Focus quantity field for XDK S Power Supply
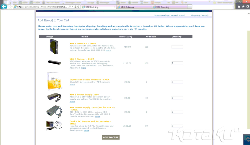The height and width of the screenshot is (145, 250). pyautogui.click(x=177, y=98)
